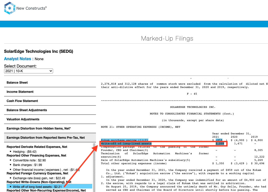Click the Year ended December 31, column header
Screen dimensions: 268x192
[x=232, y=134]
